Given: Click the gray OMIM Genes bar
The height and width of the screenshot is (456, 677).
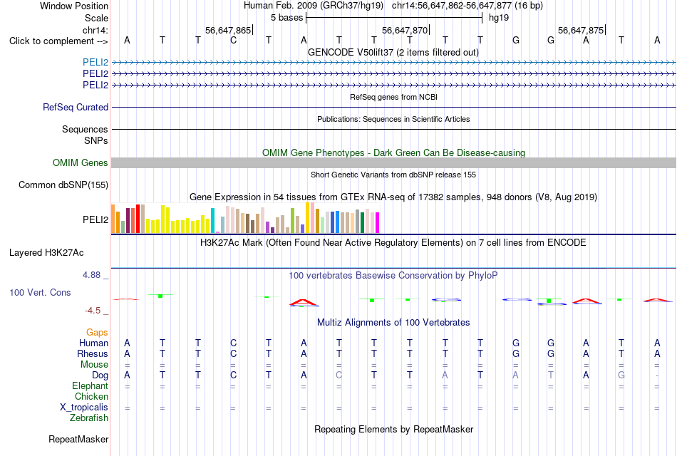Looking at the screenshot, I should 393,162.
